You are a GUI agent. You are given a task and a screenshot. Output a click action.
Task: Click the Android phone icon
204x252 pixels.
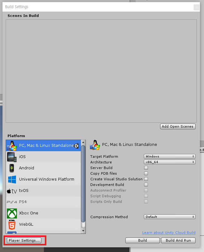tap(12, 168)
